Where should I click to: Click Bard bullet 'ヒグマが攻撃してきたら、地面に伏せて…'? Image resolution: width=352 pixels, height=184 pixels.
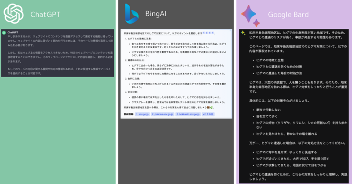pos(291,165)
